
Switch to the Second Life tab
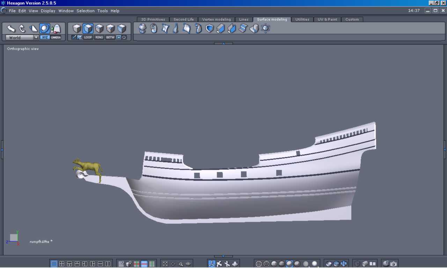click(x=184, y=20)
